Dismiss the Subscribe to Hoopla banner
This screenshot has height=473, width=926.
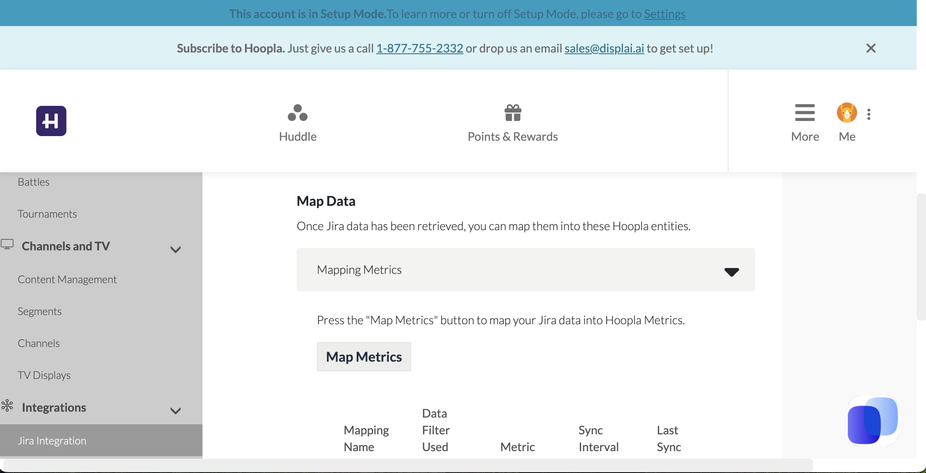point(871,48)
